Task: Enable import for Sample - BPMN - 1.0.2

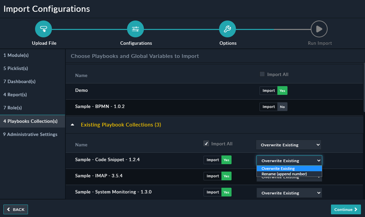Action: point(282,107)
